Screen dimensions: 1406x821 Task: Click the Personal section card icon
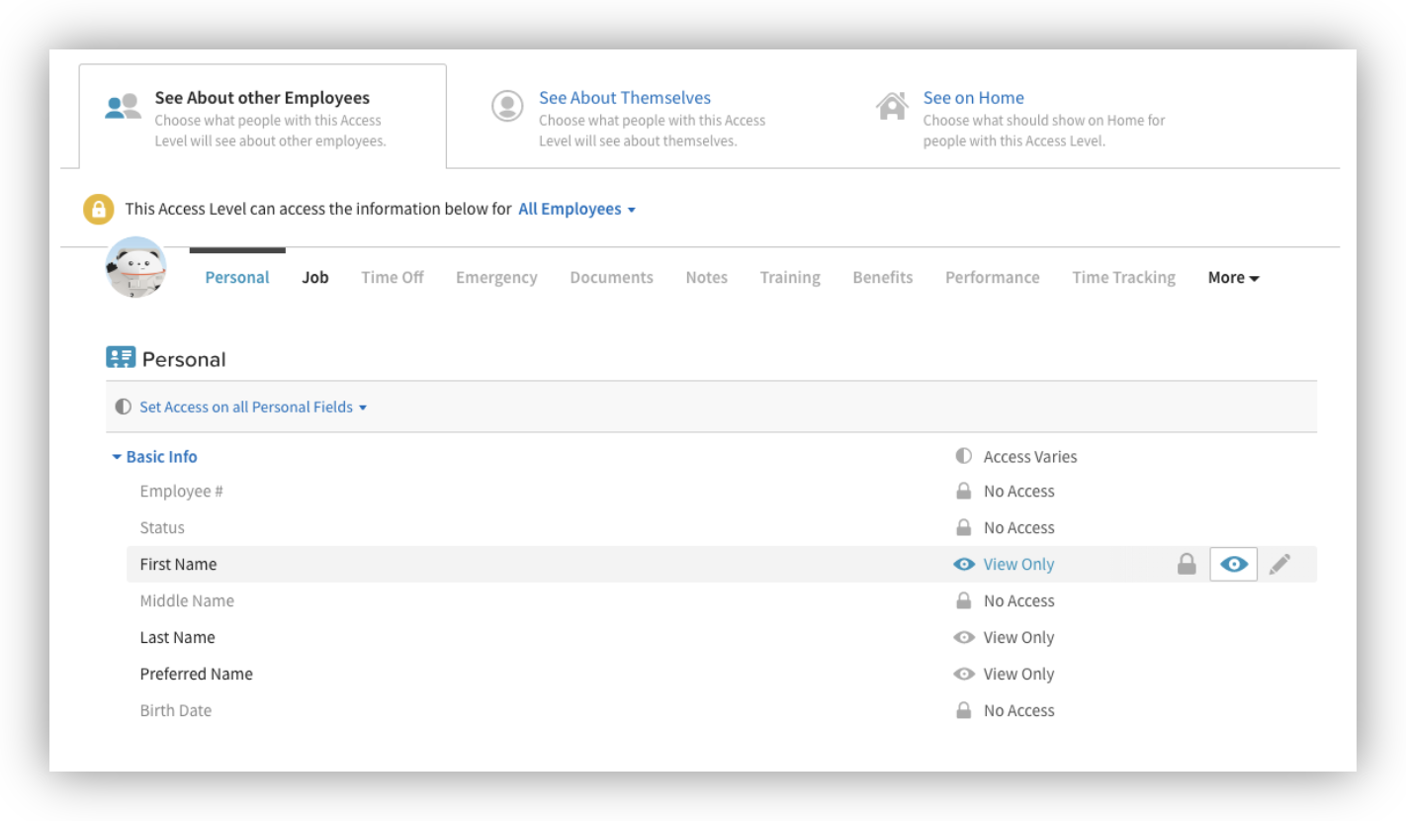tap(121, 358)
